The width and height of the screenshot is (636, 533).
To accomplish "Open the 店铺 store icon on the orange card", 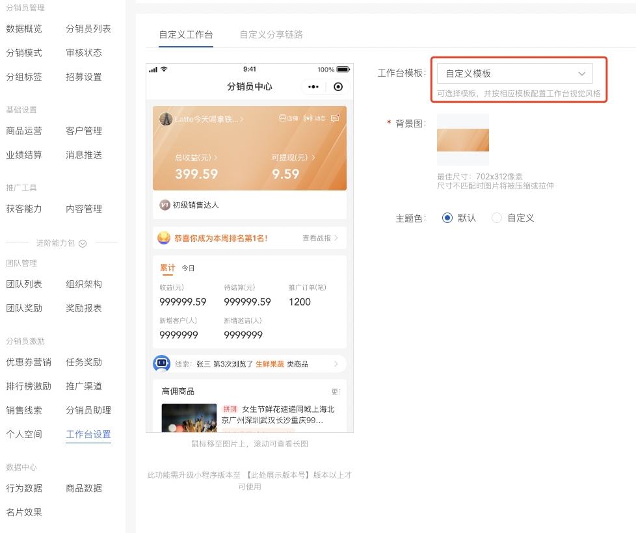I will pyautogui.click(x=288, y=118).
